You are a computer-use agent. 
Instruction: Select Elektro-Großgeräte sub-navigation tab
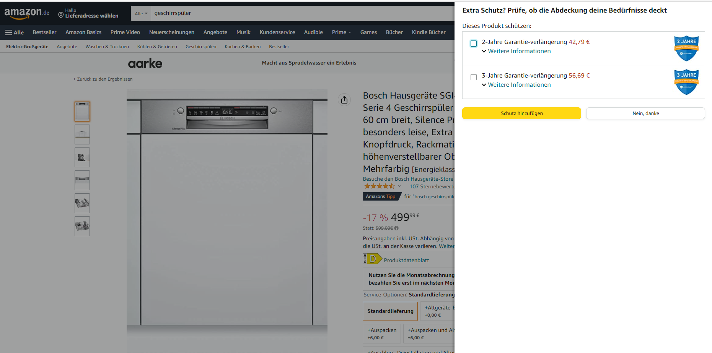pyautogui.click(x=27, y=47)
